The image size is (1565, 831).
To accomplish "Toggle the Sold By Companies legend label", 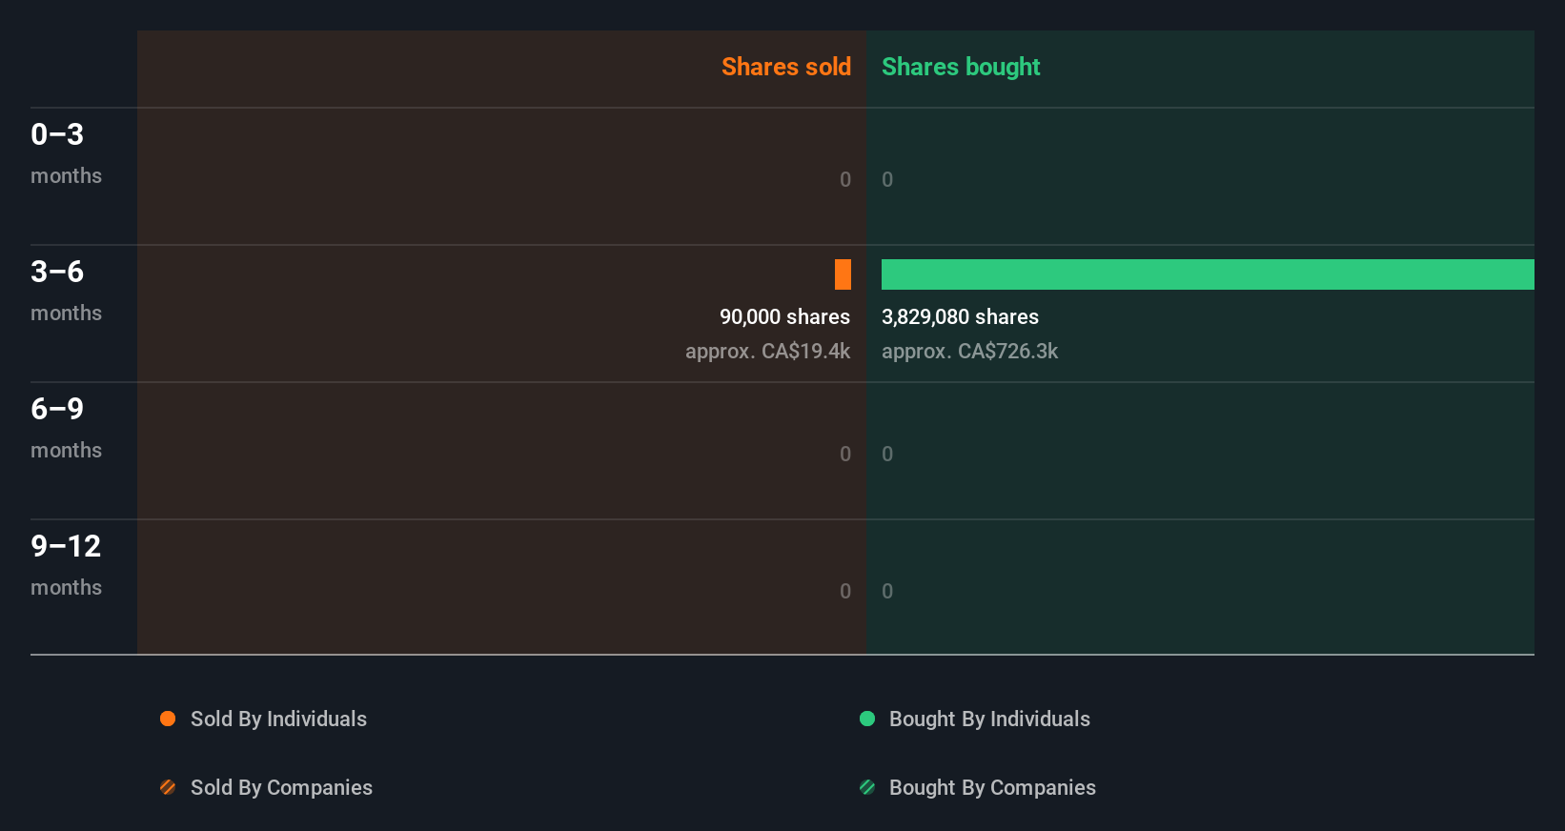I will [x=281, y=788].
